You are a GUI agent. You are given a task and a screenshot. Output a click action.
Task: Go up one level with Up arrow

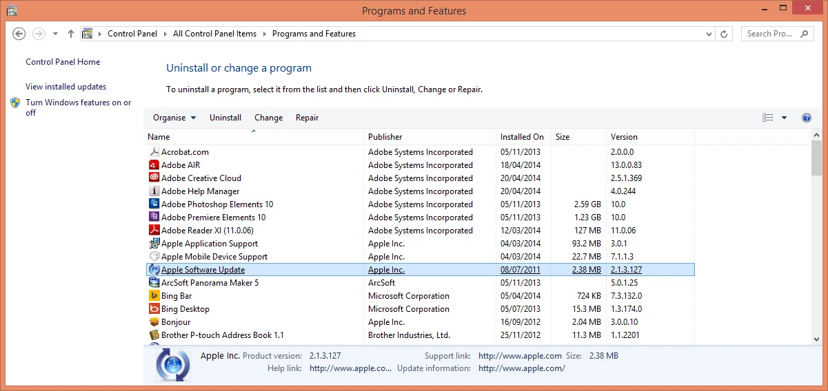(71, 34)
